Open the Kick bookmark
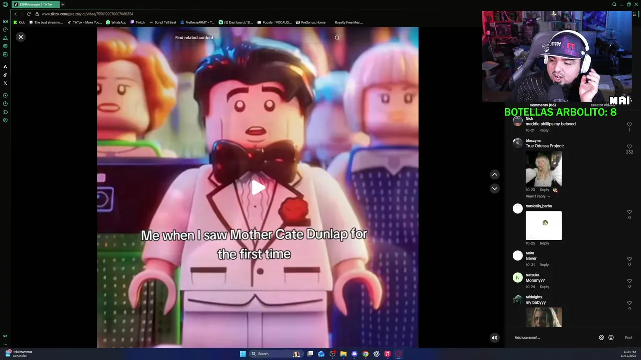 [x=19, y=22]
